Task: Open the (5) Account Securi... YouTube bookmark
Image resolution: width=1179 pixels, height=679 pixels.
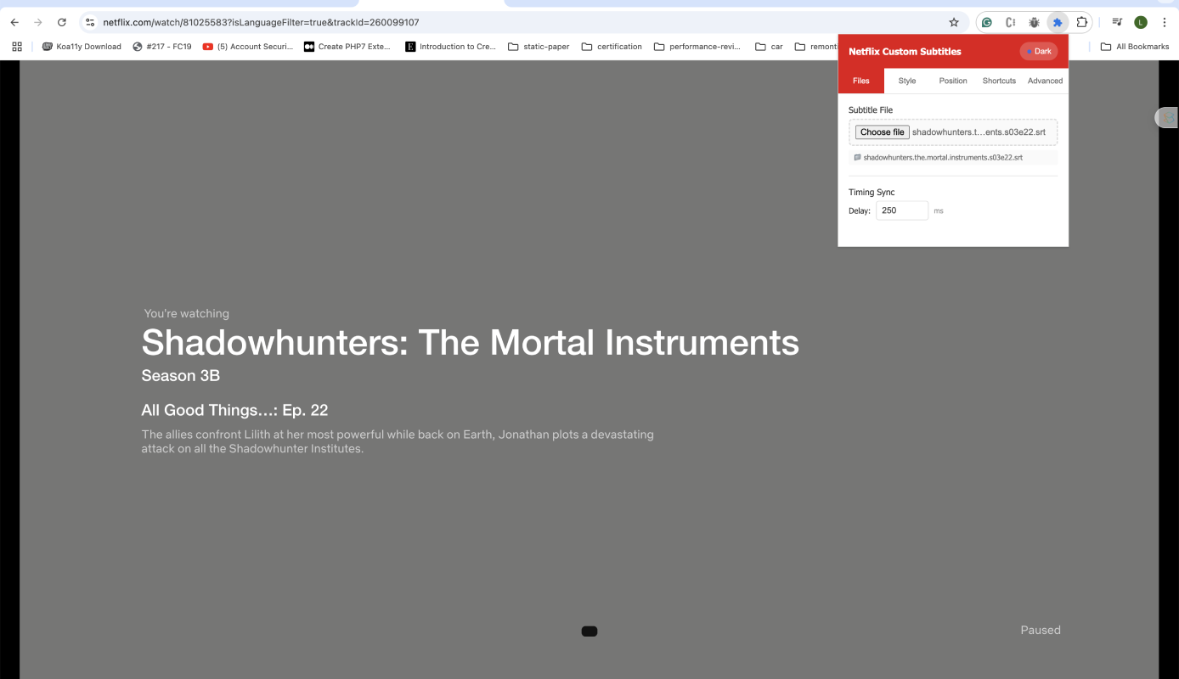Action: pos(247,47)
